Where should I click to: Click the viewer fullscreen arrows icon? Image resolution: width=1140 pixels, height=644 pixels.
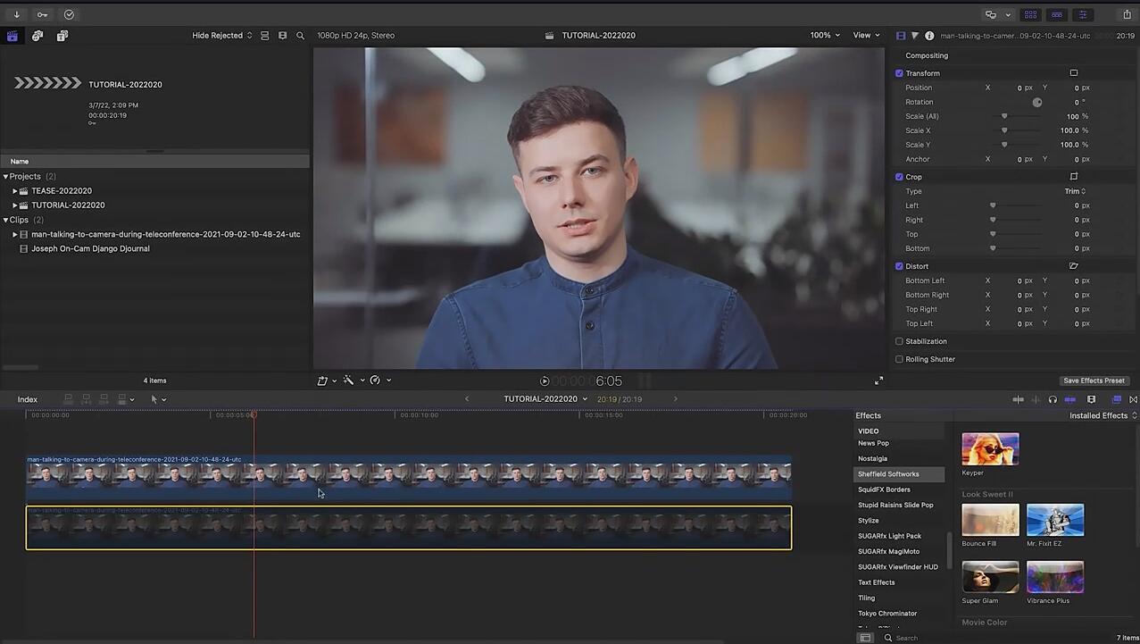878,381
